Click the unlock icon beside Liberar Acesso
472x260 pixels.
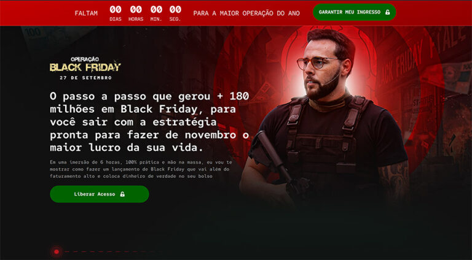[122, 194]
